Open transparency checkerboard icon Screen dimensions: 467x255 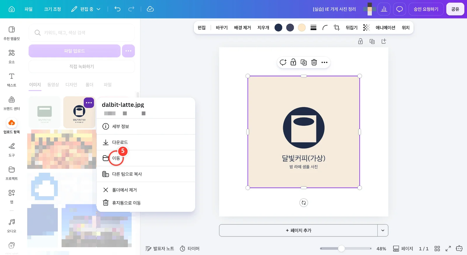pos(366,27)
